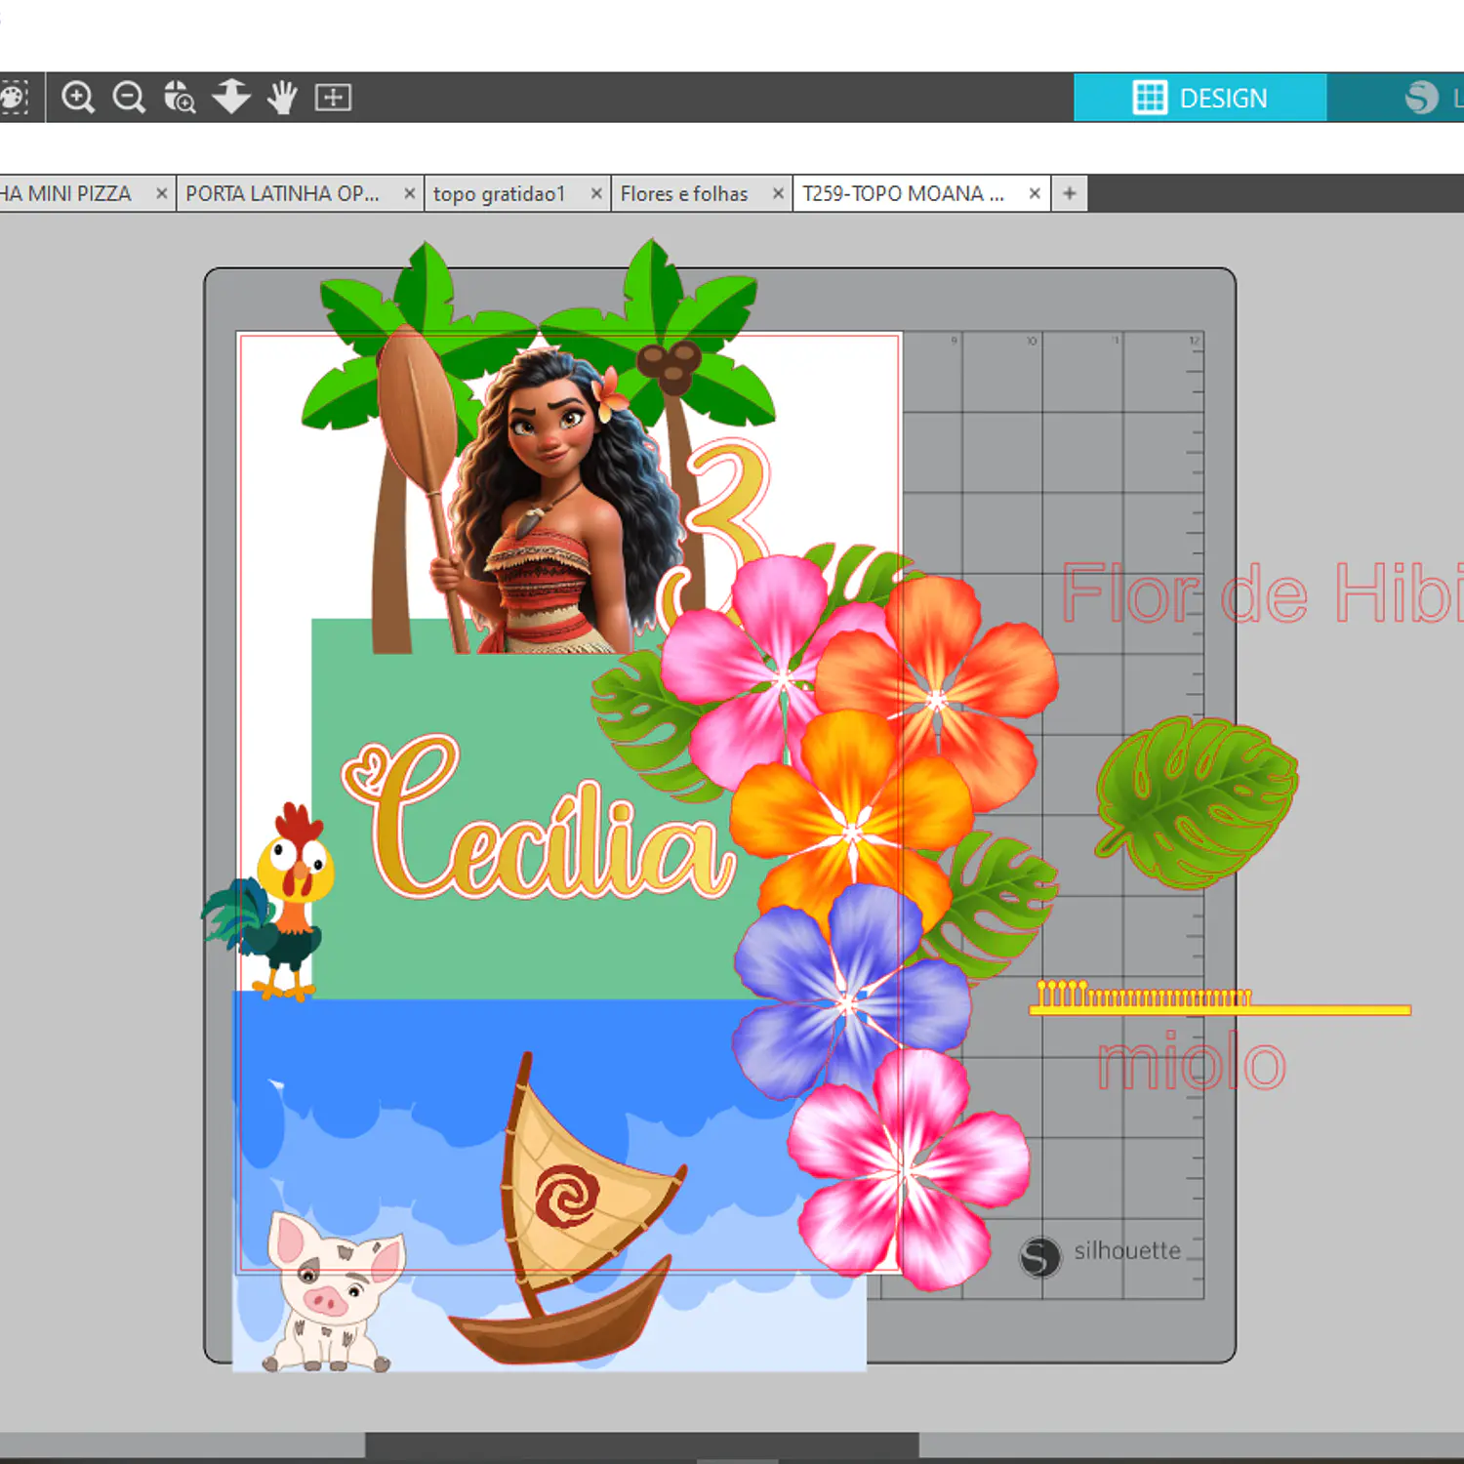Switch to the DESIGN tab

tap(1200, 98)
